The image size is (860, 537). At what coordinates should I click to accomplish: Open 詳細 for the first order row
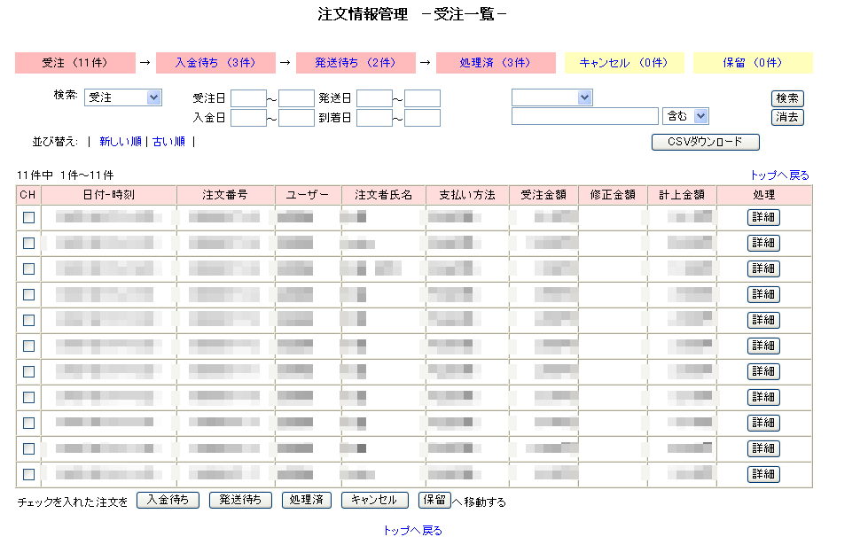pos(763,217)
